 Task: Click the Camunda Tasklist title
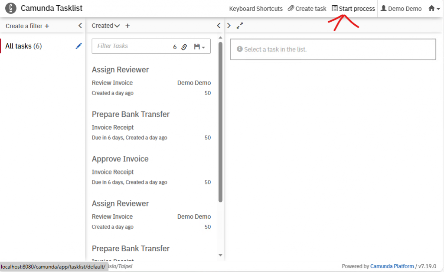point(52,8)
